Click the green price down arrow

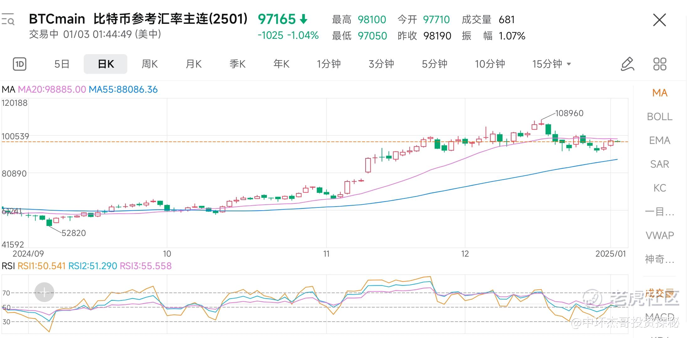(303, 19)
